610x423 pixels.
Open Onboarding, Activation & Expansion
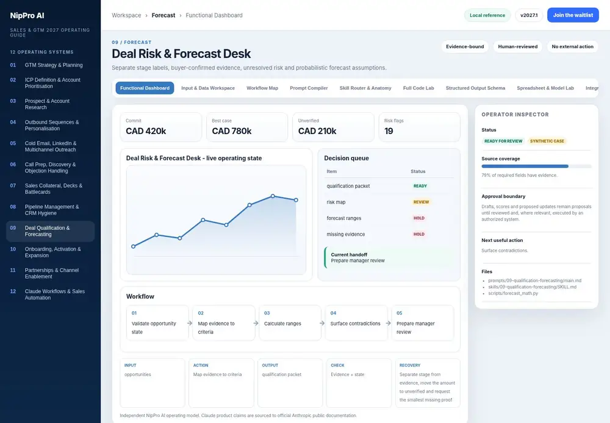click(x=50, y=252)
